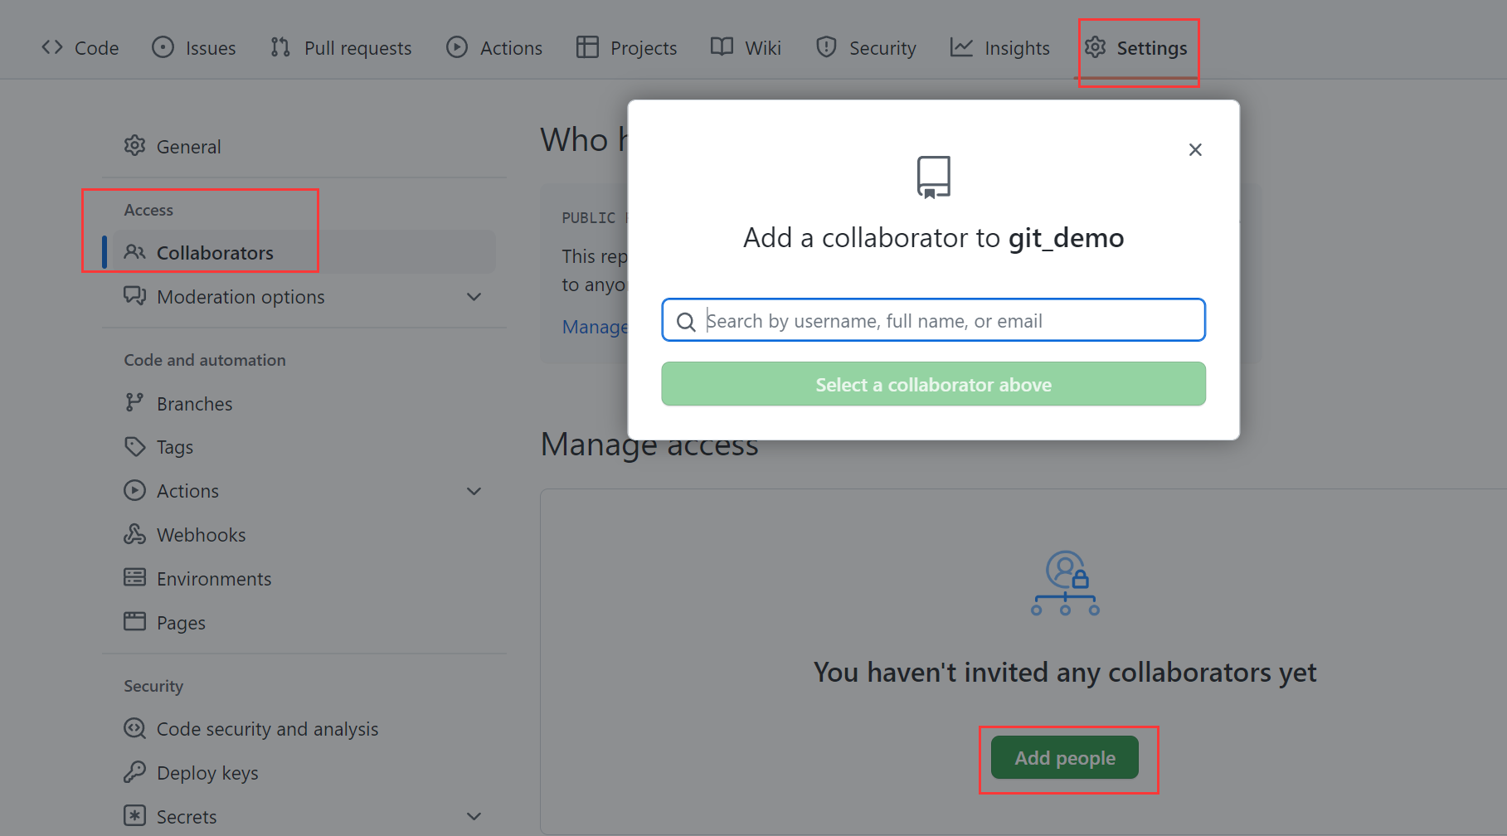Screen dimensions: 1507x836
Task: Click the green Add people button
Action: 1065,757
